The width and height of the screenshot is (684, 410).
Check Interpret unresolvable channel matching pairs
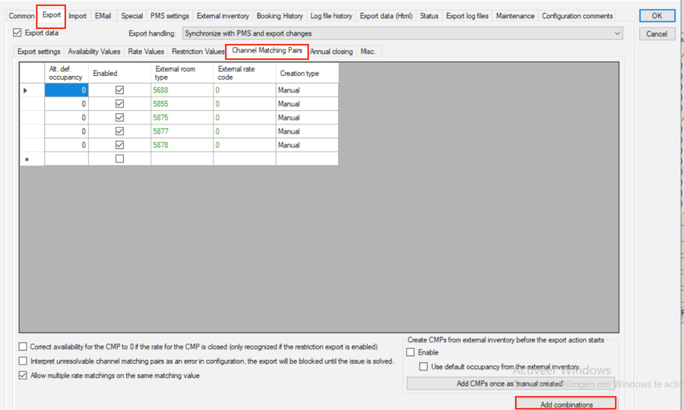coord(23,361)
